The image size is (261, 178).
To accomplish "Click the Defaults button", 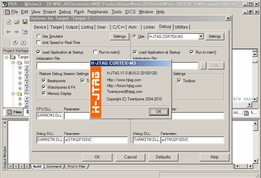I will [x=163, y=157].
